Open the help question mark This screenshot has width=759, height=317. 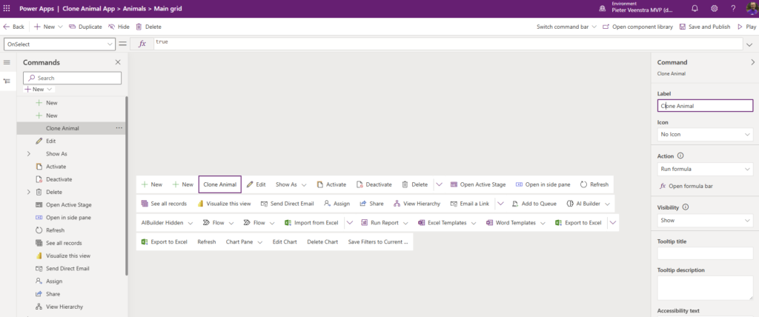click(733, 8)
